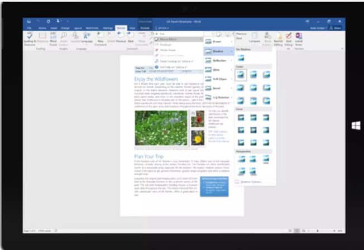Click the Start Inking pen icon
Viewport: 364px width, 250px height.
(288, 39)
